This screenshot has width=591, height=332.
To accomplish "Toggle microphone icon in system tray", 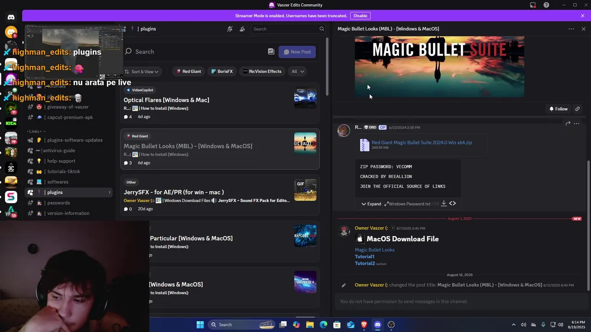I will coord(543,325).
